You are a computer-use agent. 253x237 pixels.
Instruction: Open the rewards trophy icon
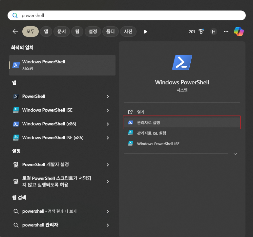coord(201,31)
